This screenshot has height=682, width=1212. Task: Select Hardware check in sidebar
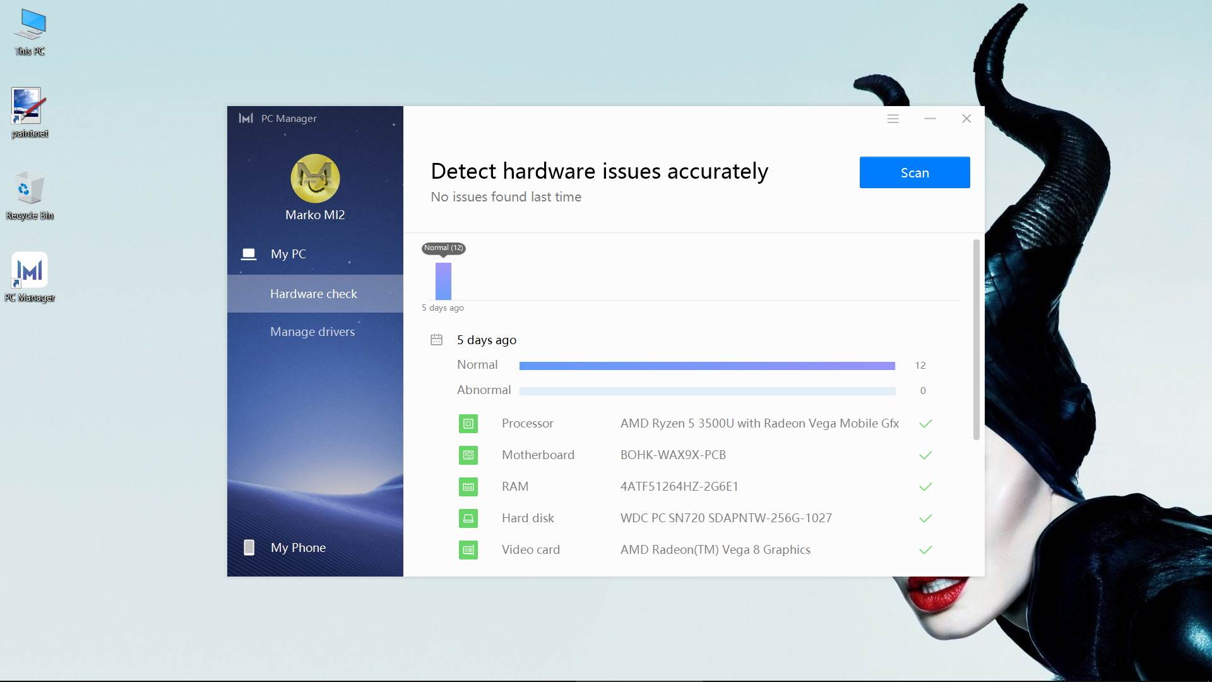314,294
